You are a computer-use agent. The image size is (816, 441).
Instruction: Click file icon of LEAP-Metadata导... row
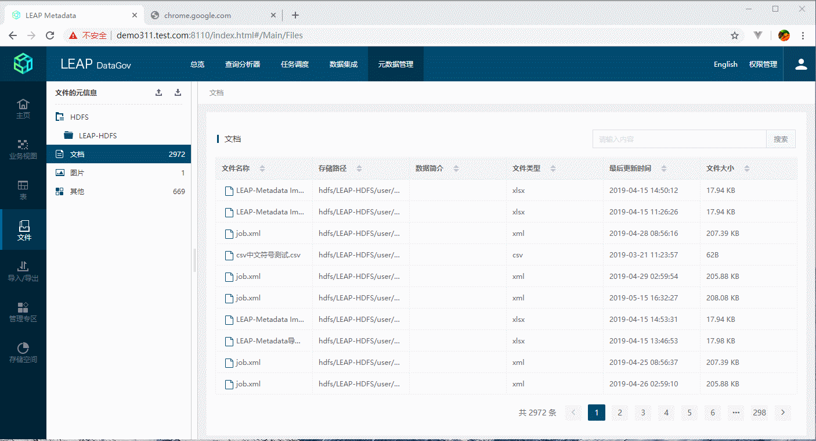(x=229, y=341)
